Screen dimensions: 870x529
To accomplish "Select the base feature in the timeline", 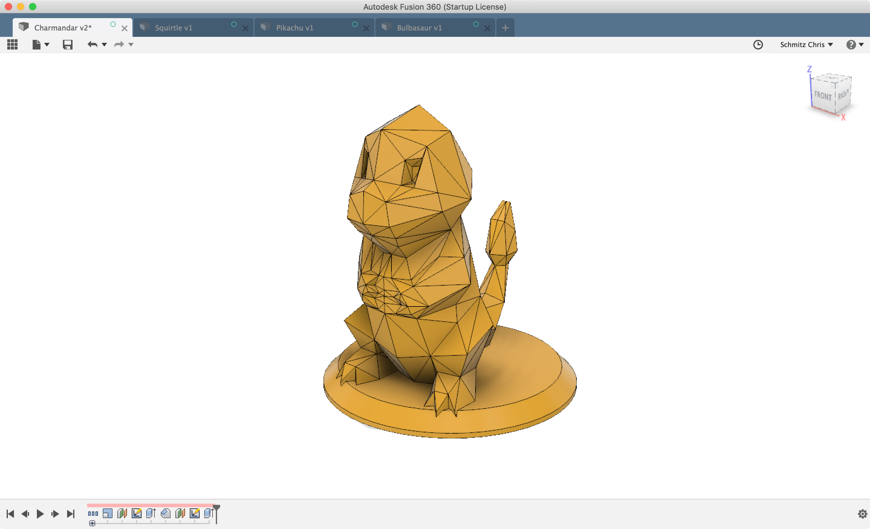I will (107, 514).
